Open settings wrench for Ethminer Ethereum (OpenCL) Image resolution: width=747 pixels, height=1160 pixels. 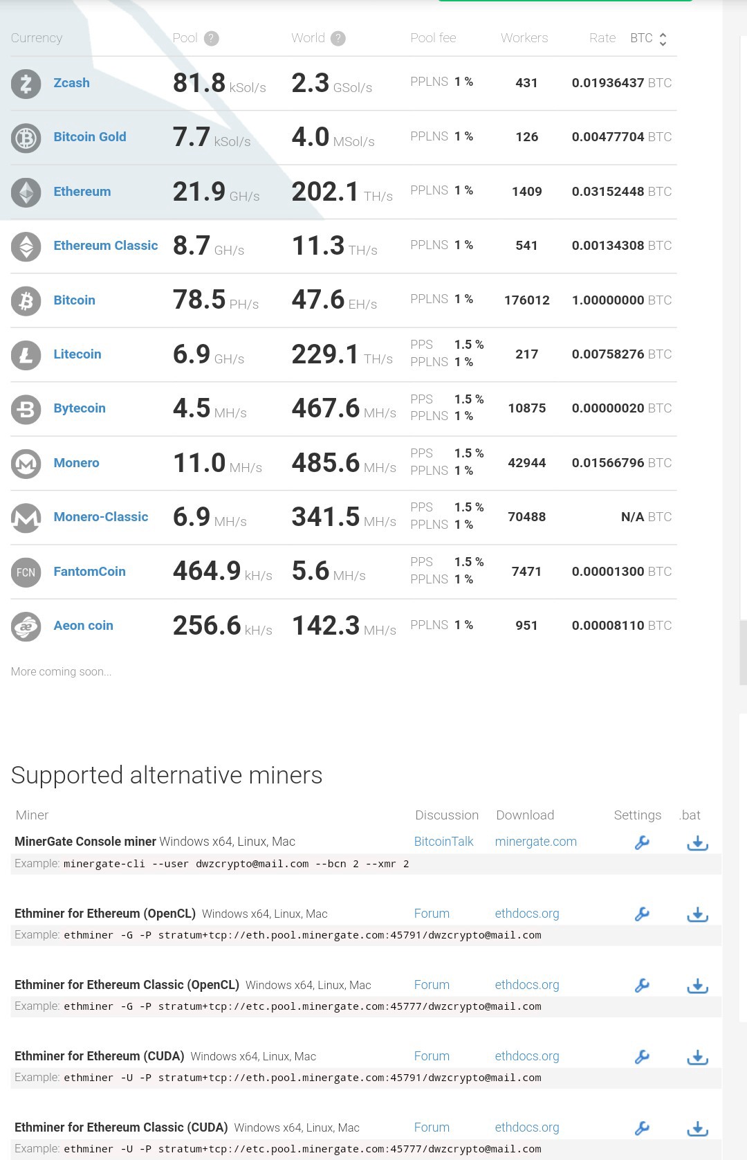pyautogui.click(x=642, y=914)
